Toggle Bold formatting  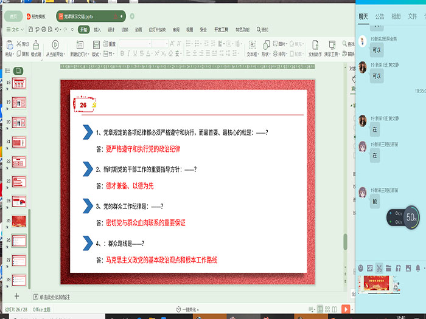tap(122, 53)
